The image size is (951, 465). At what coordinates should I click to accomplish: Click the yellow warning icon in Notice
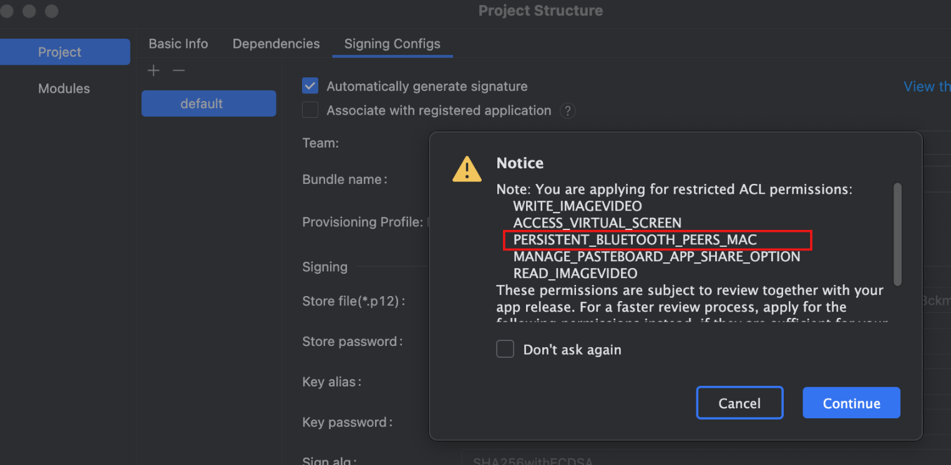tap(467, 169)
